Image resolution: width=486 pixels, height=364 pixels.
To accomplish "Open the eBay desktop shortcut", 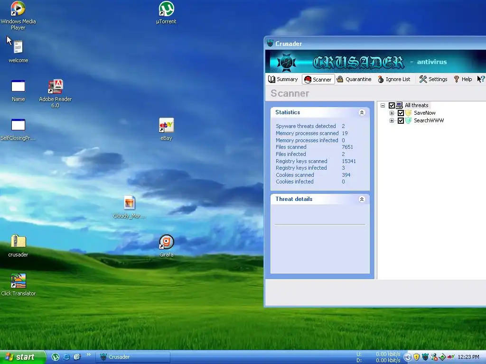I will [167, 129].
